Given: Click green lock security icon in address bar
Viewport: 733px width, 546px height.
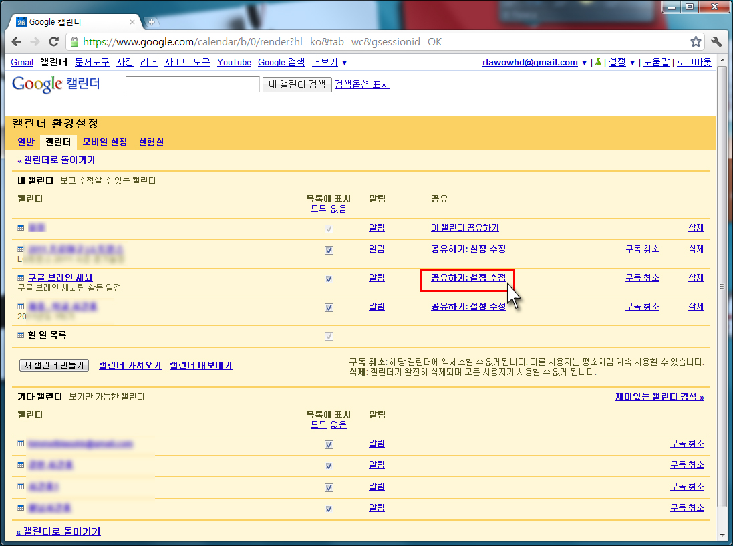Looking at the screenshot, I should [74, 42].
